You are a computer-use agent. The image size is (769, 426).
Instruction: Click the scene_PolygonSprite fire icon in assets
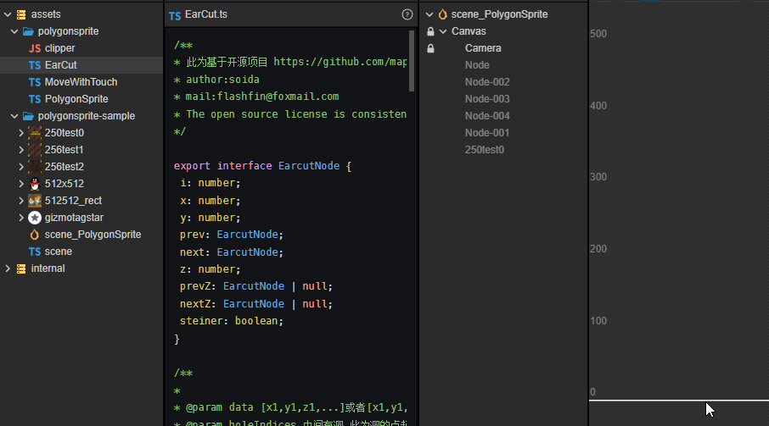coord(35,235)
